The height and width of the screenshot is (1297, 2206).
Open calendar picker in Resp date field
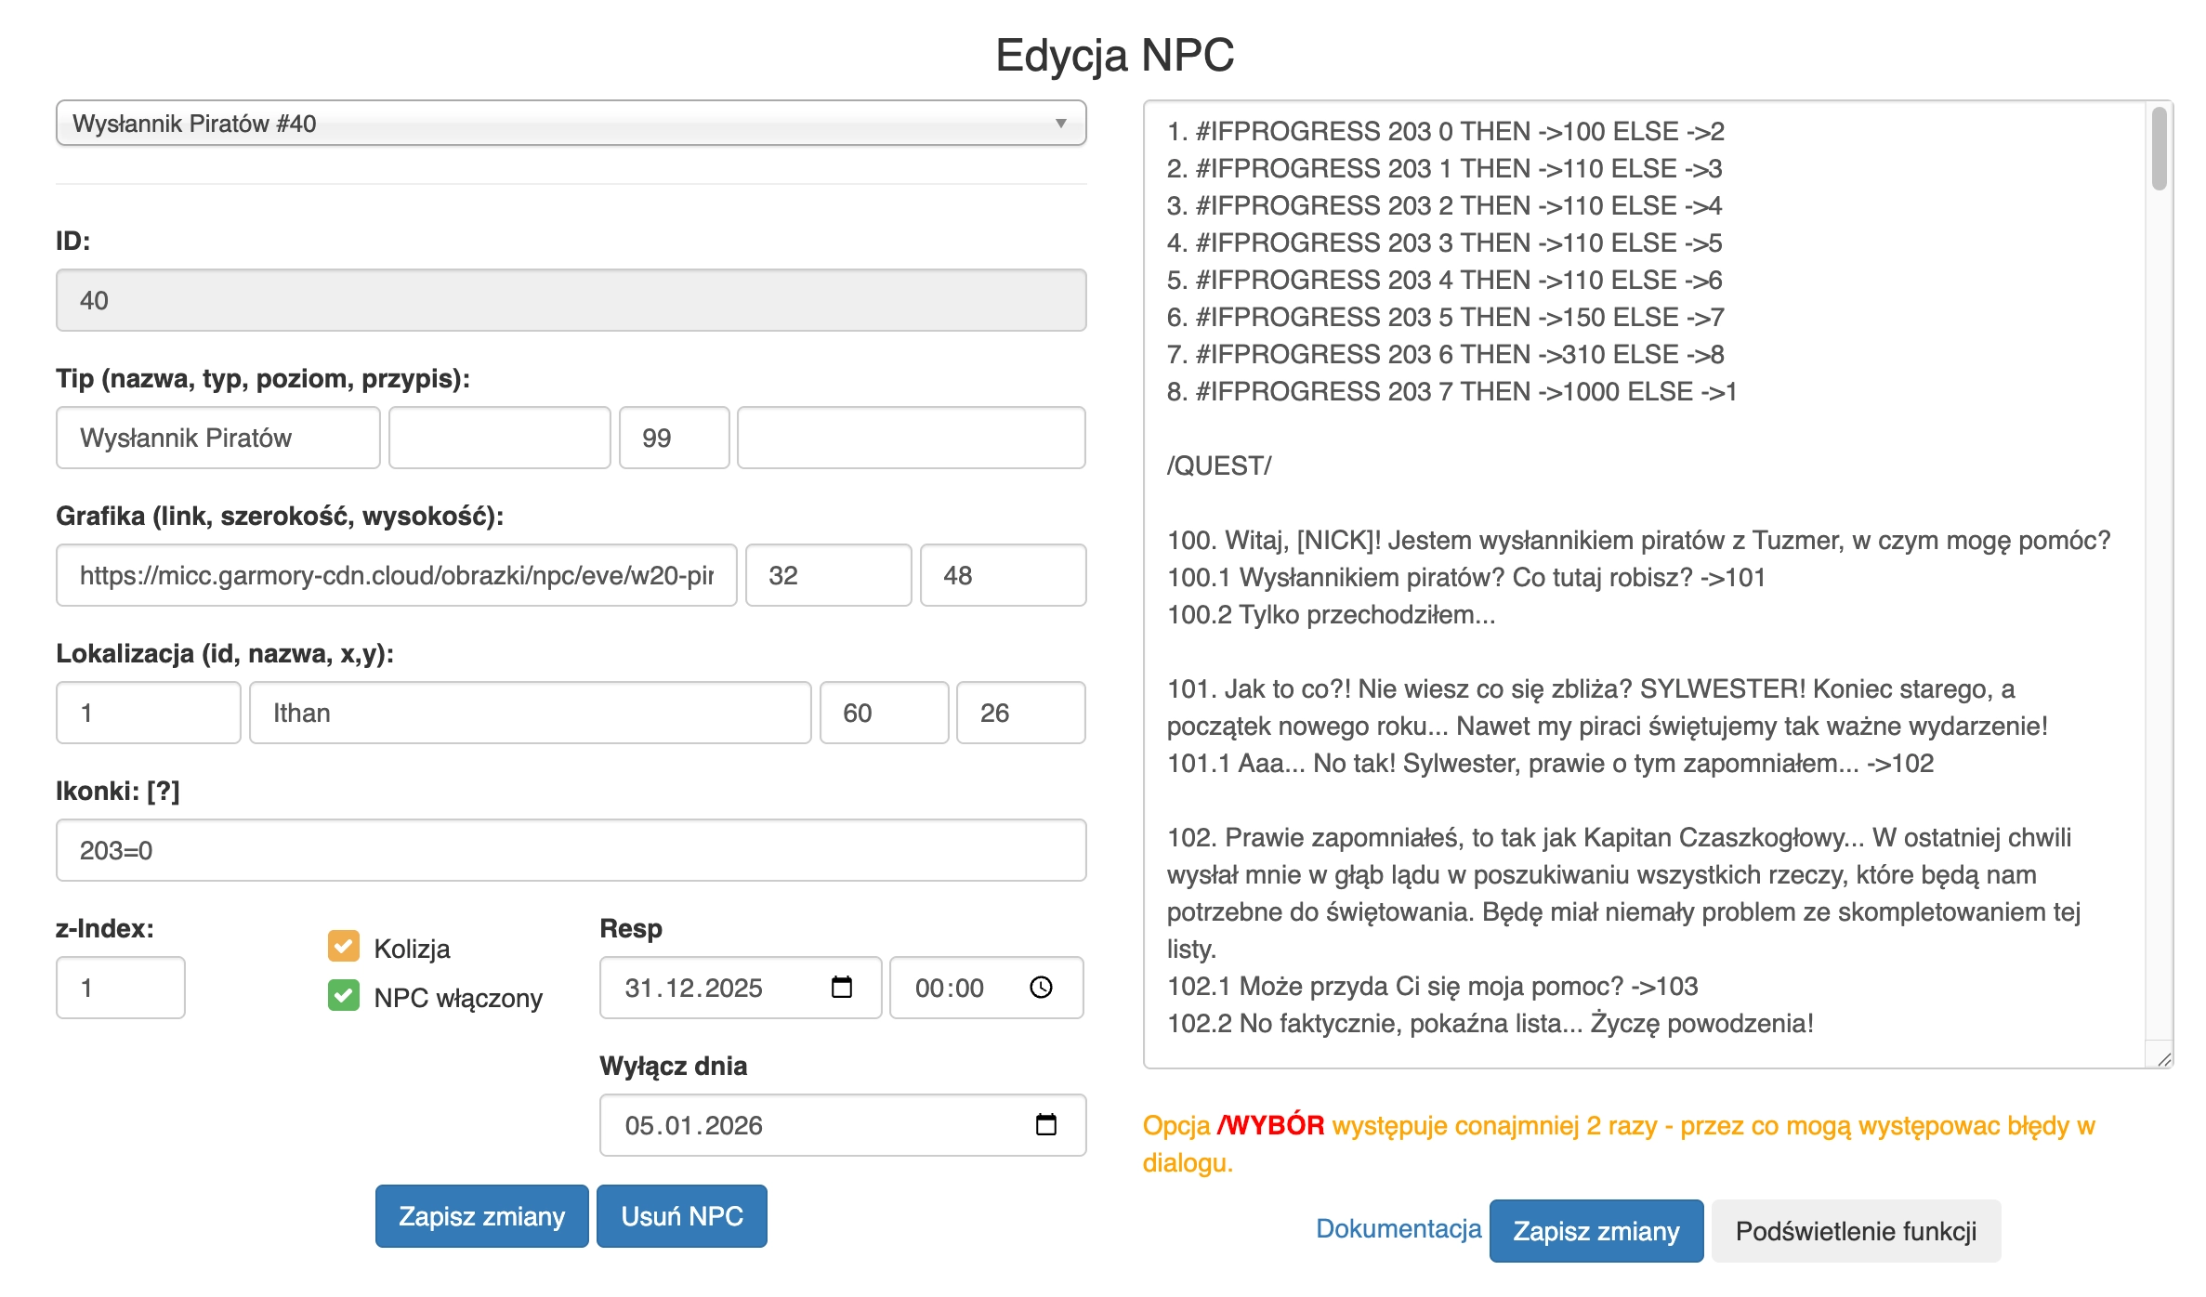point(841,987)
